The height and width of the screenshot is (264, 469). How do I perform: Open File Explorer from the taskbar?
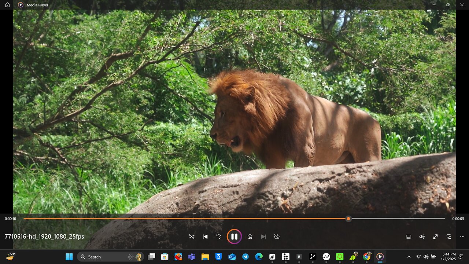[x=205, y=257]
